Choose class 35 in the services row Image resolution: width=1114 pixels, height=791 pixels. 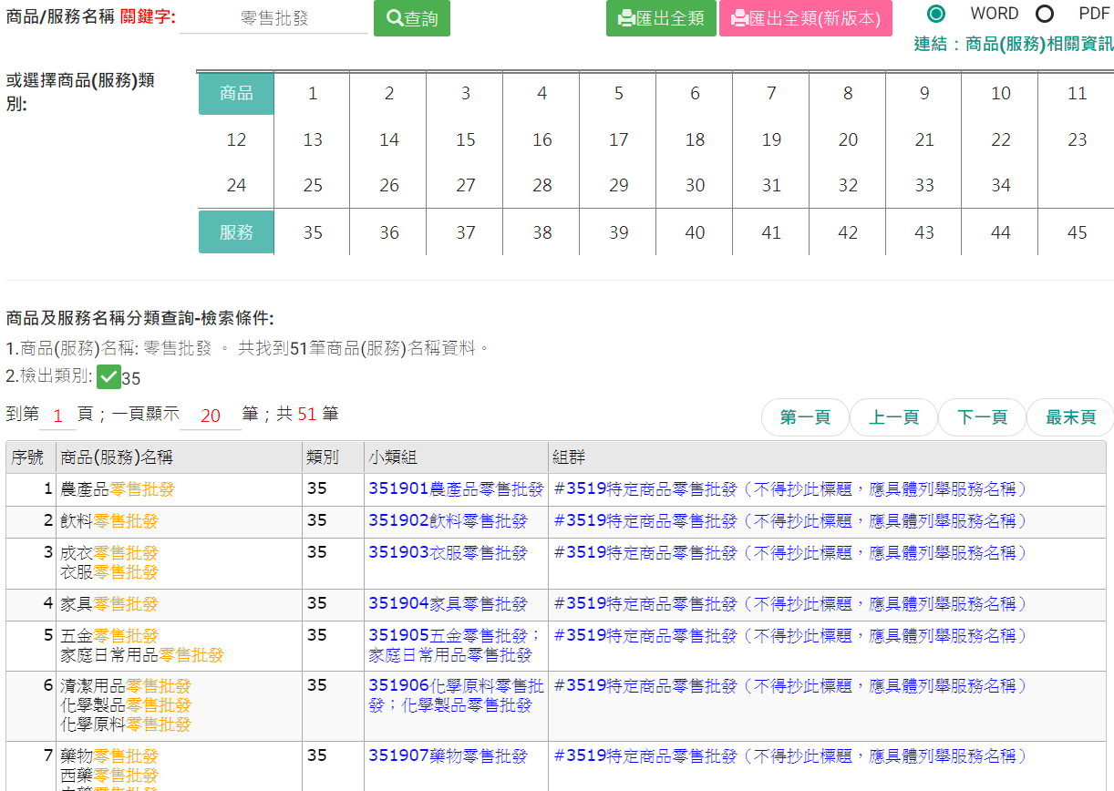click(x=313, y=232)
